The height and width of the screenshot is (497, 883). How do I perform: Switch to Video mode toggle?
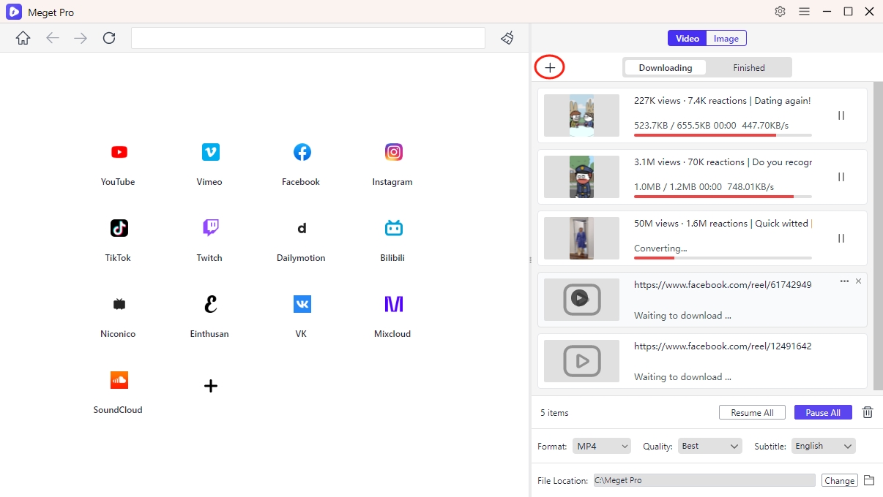pyautogui.click(x=687, y=39)
